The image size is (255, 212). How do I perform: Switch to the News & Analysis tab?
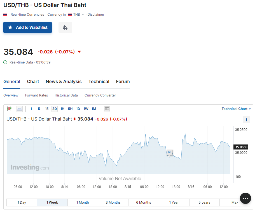[x=64, y=82]
